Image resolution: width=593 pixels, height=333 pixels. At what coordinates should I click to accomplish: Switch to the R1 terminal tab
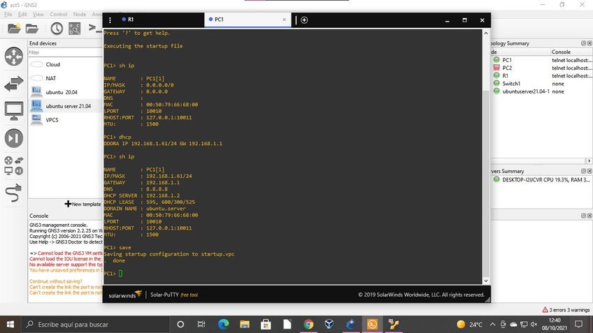130,20
